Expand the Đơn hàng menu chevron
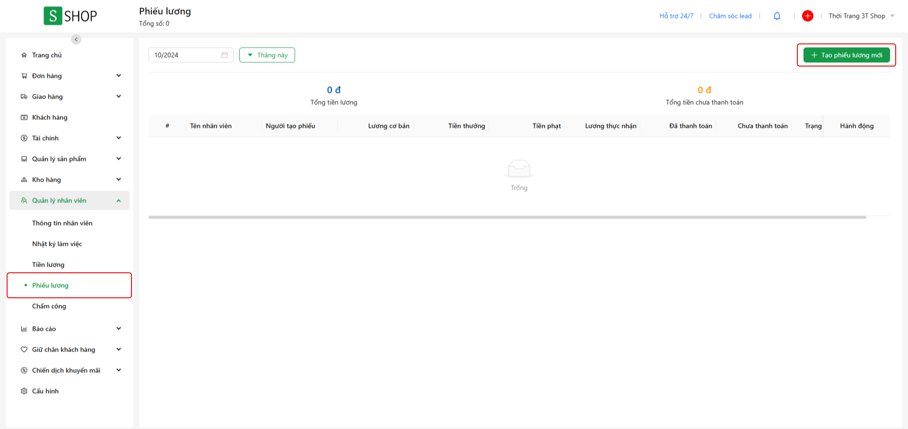This screenshot has width=908, height=429. coord(119,76)
